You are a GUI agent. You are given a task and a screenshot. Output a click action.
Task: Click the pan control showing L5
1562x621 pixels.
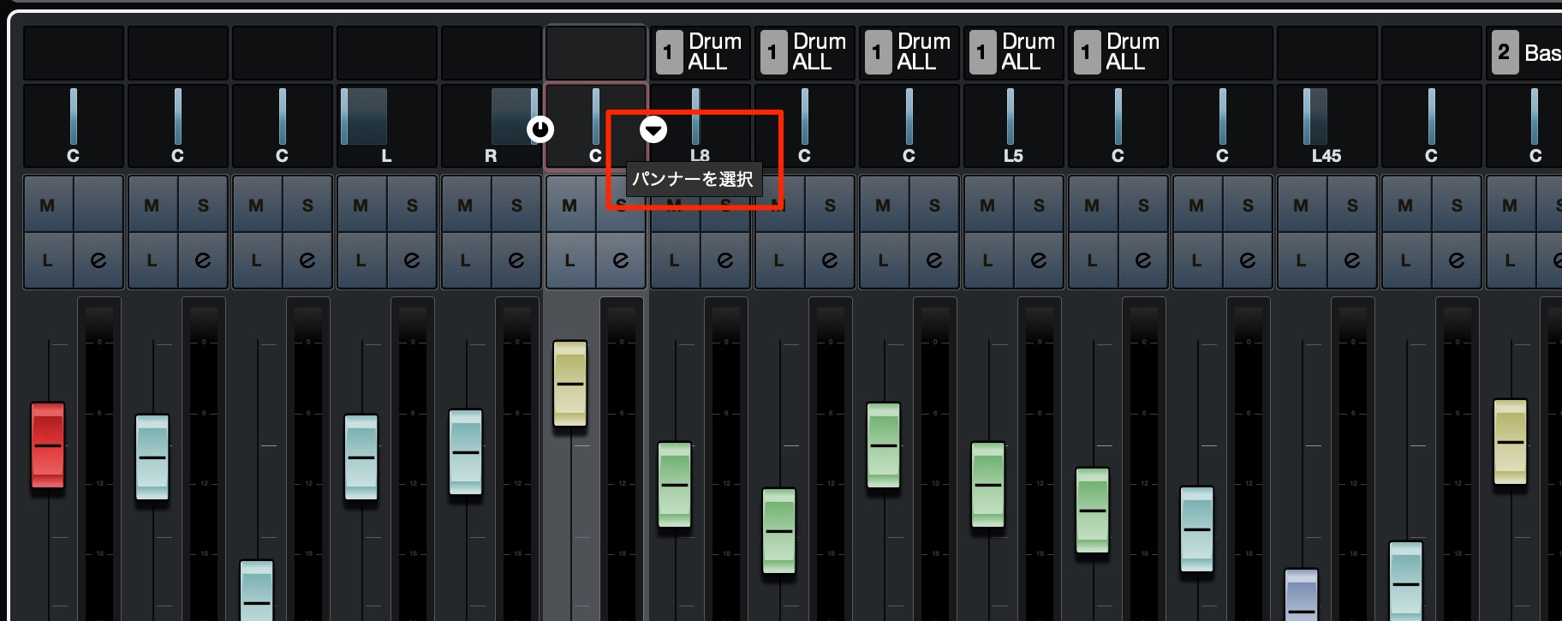(x=1014, y=125)
